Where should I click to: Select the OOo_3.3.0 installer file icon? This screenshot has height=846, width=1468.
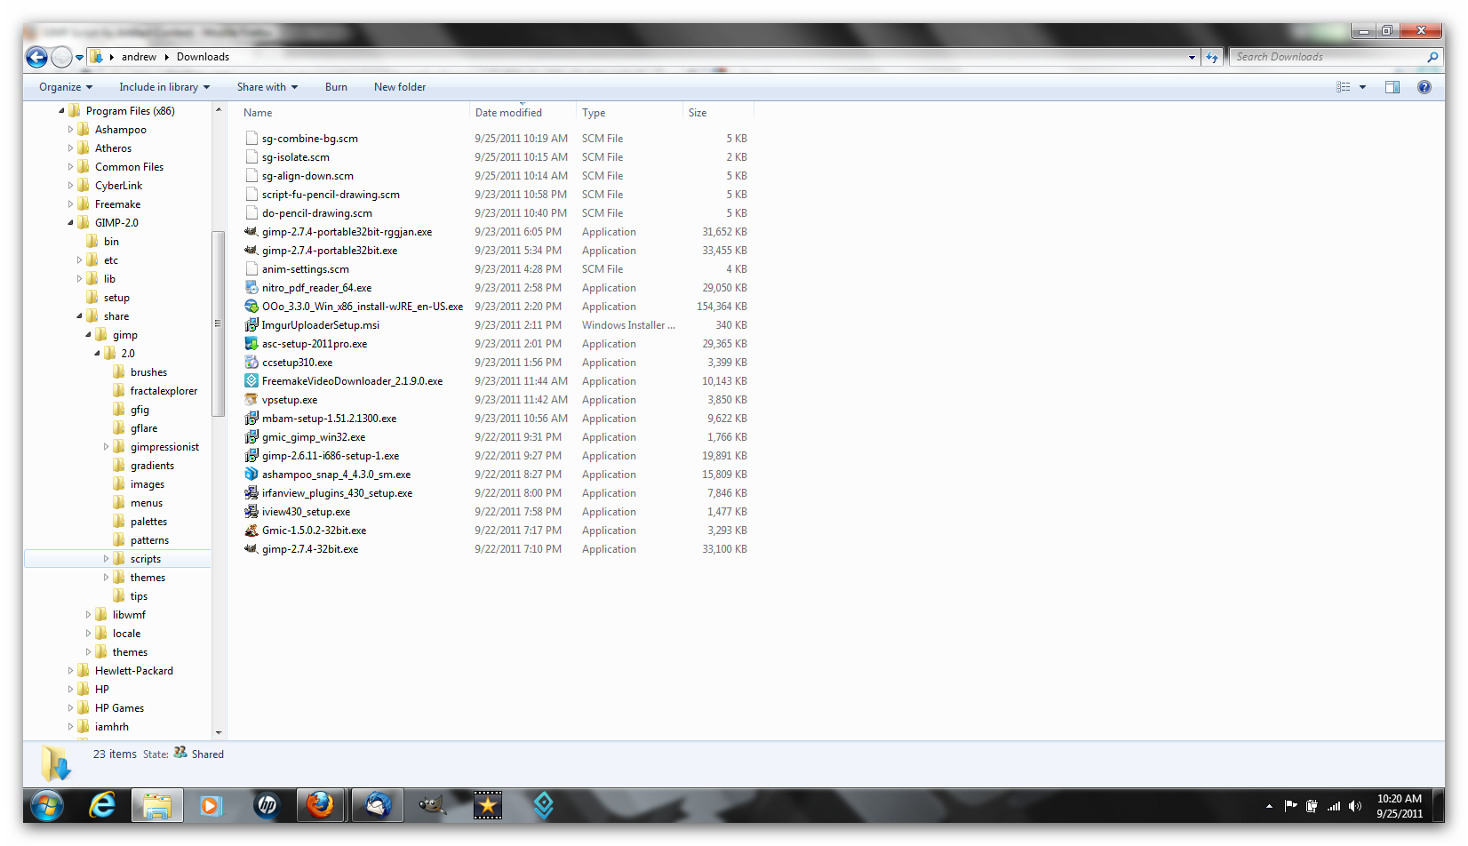click(251, 307)
